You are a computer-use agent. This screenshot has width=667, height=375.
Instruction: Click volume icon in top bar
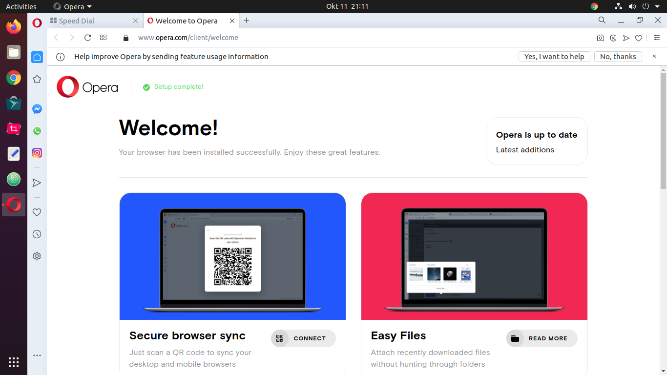[632, 6]
